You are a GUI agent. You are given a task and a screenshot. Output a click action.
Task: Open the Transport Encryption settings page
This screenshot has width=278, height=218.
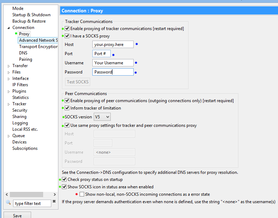coord(38,47)
